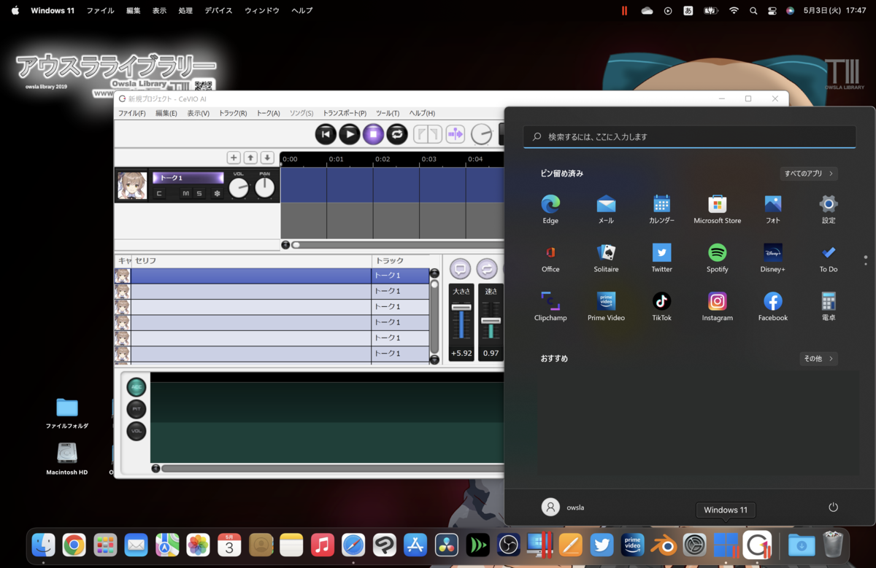
Task: Open the macOS デバイス menu
Action: click(218, 11)
